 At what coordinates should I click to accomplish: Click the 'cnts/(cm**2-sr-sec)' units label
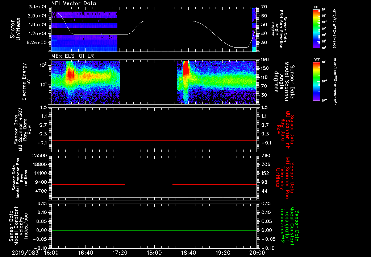point(334,29)
